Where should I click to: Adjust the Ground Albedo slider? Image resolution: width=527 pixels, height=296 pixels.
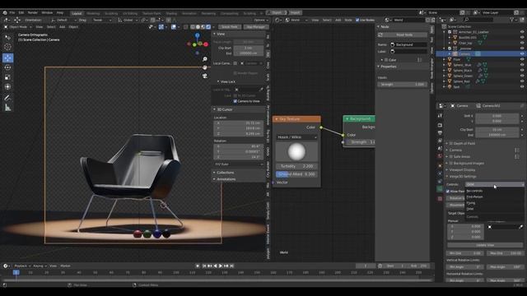pos(296,174)
